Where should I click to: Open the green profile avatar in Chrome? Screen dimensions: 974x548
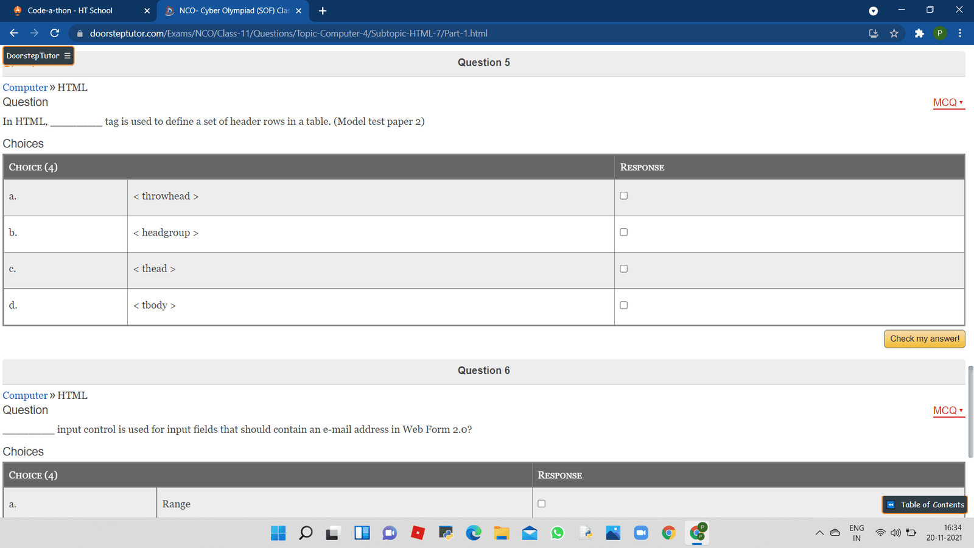940,33
